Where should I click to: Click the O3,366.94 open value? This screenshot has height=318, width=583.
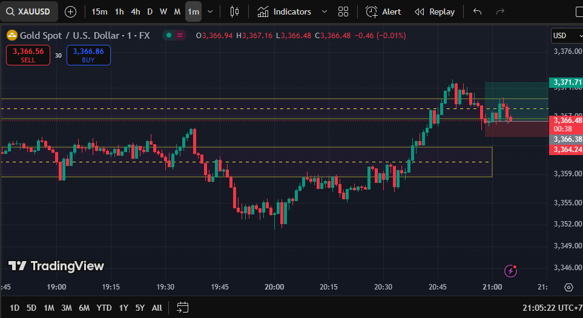pyautogui.click(x=214, y=36)
